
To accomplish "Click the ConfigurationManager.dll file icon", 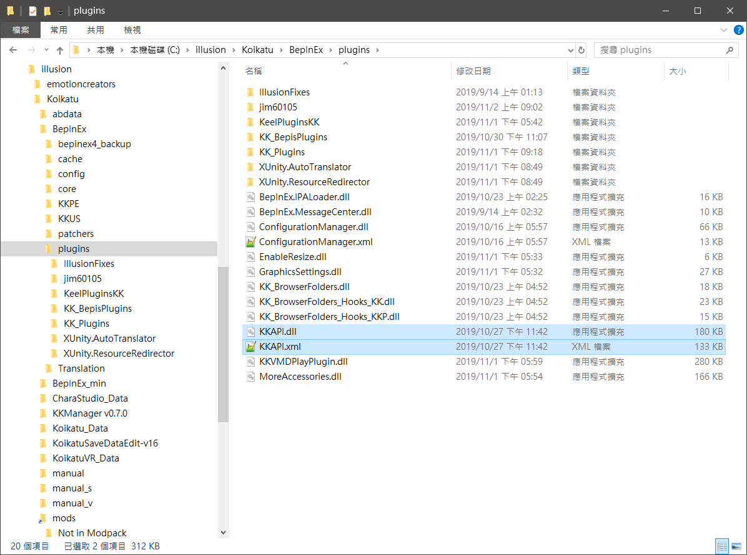I will coord(250,228).
